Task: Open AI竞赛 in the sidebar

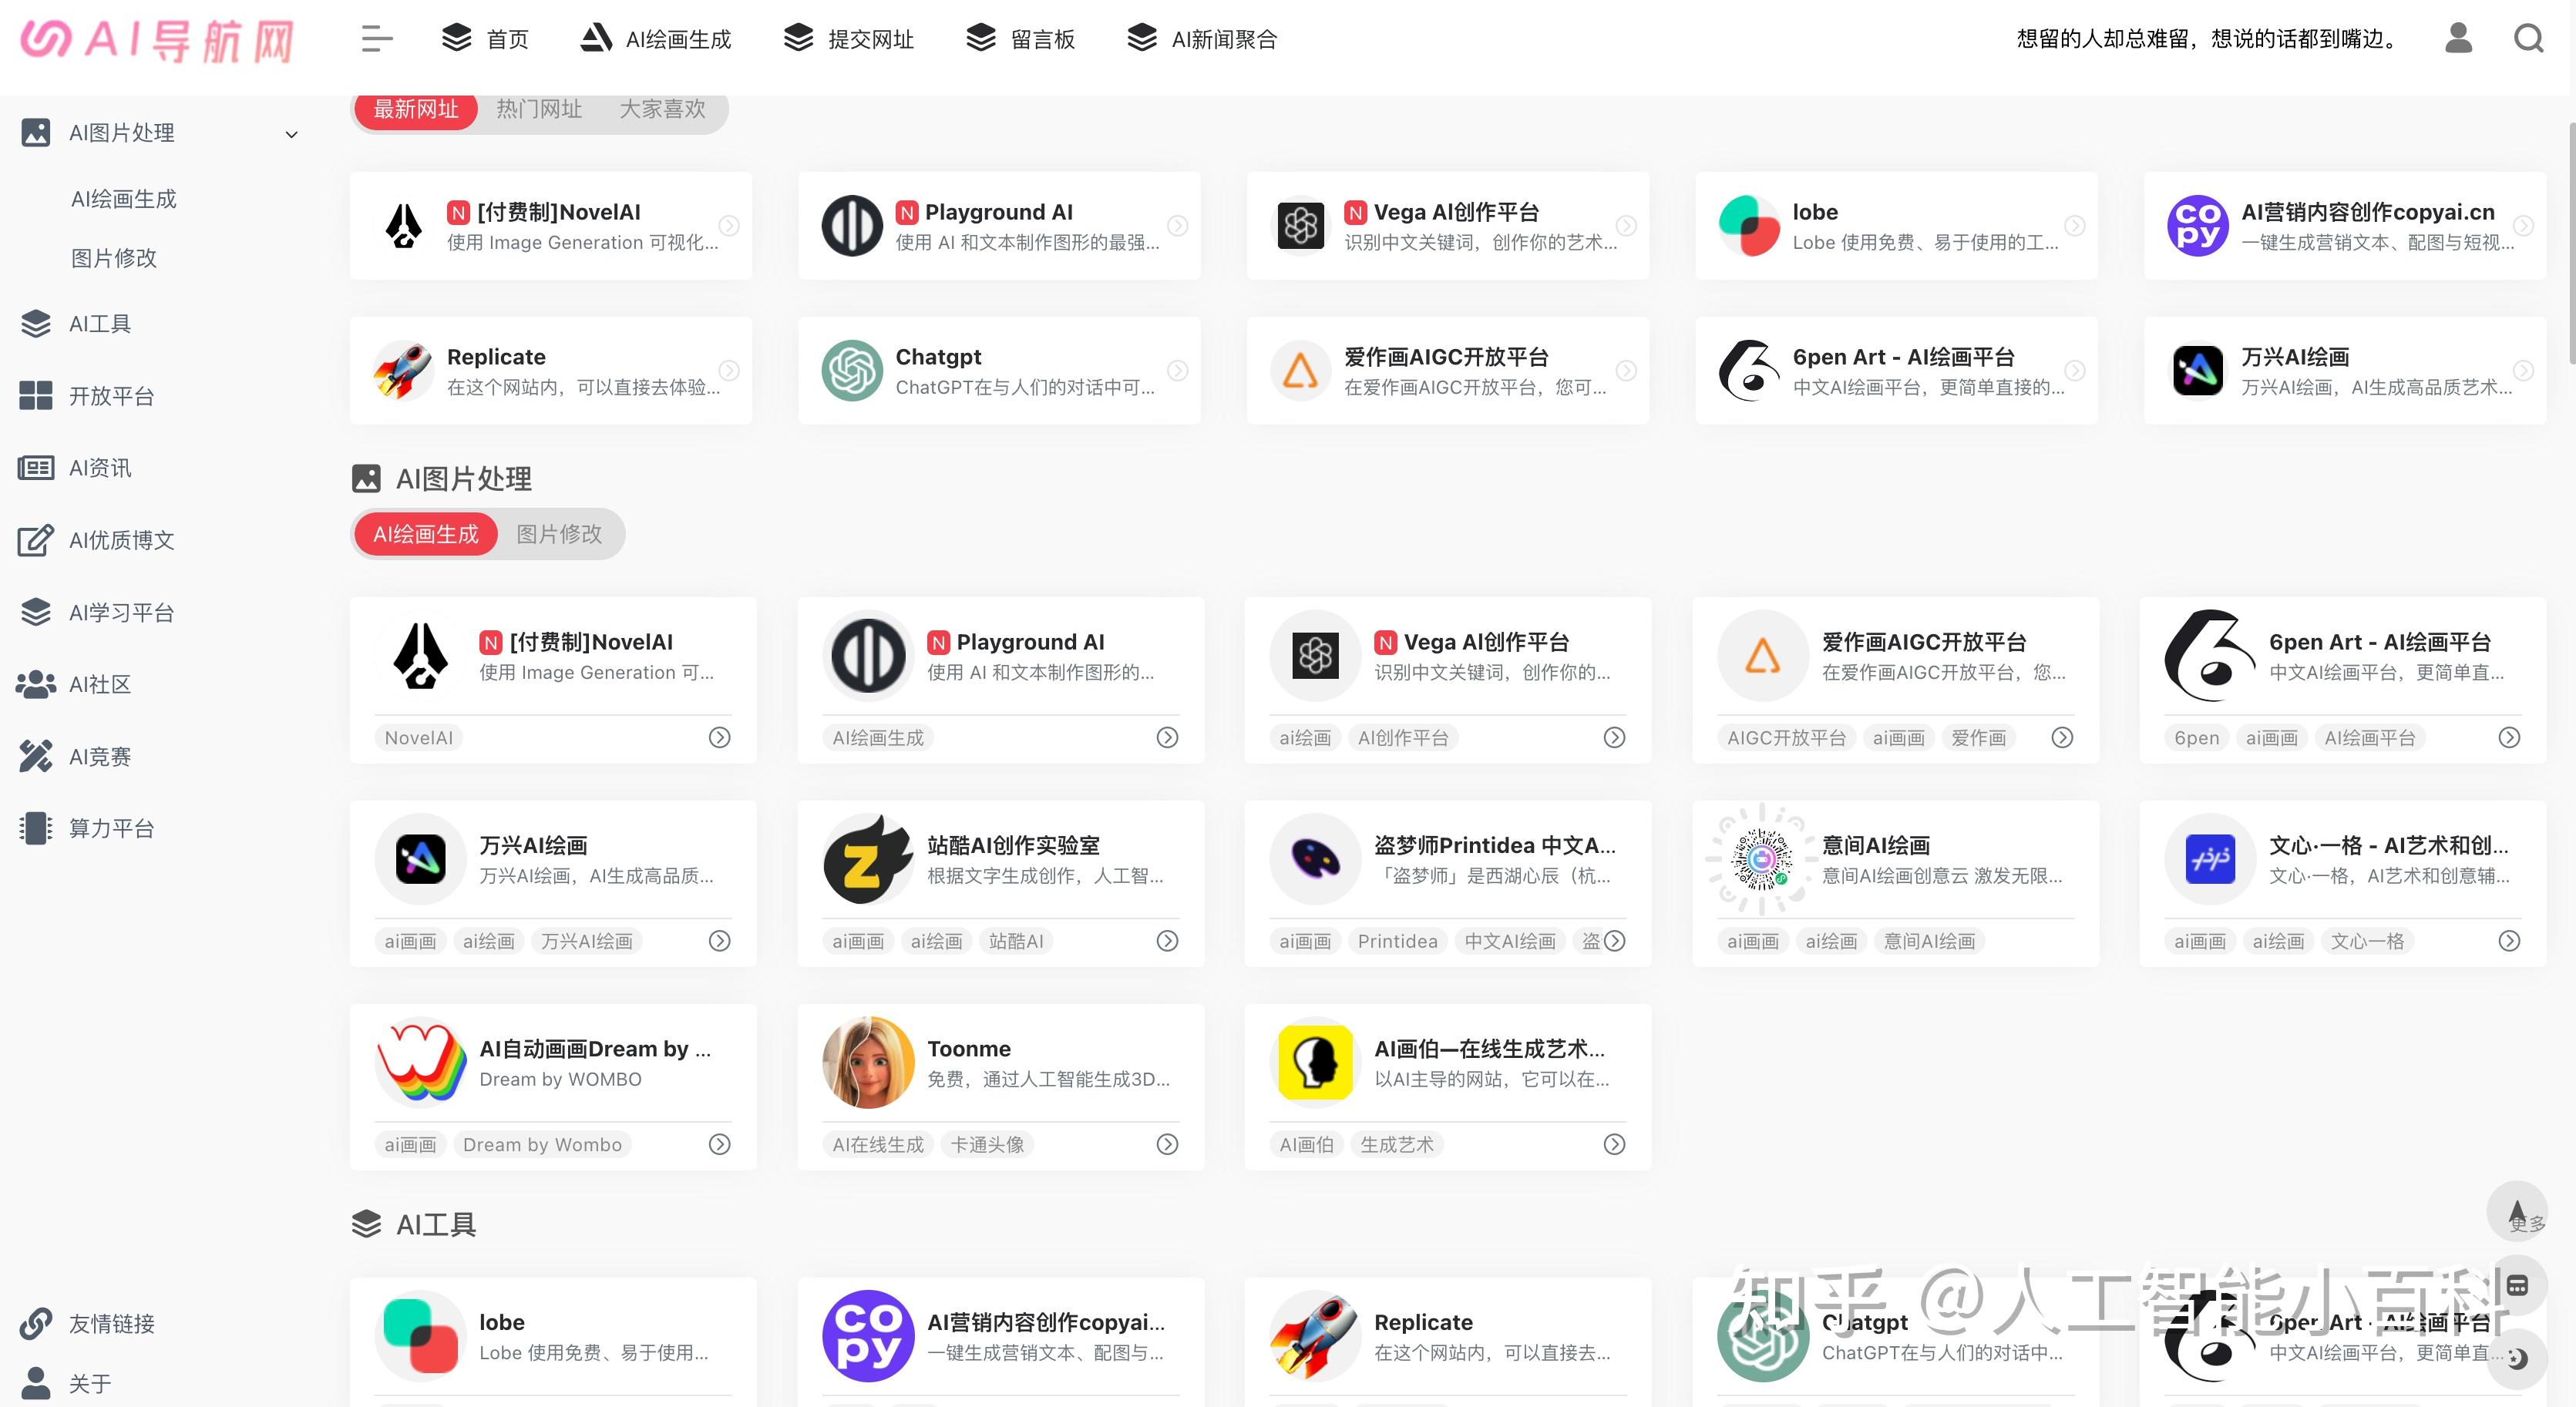Action: [x=100, y=757]
